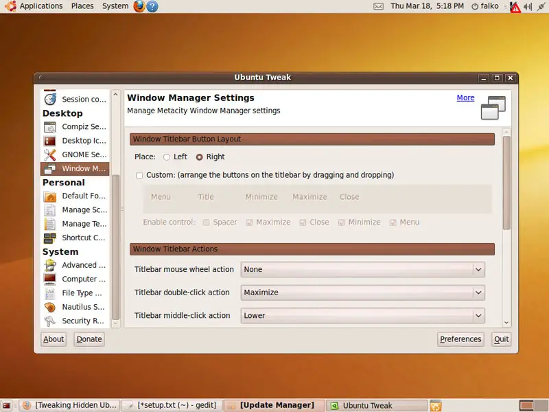Click the Ubuntu logo on Applications menu
This screenshot has width=549, height=412.
(x=10, y=6)
